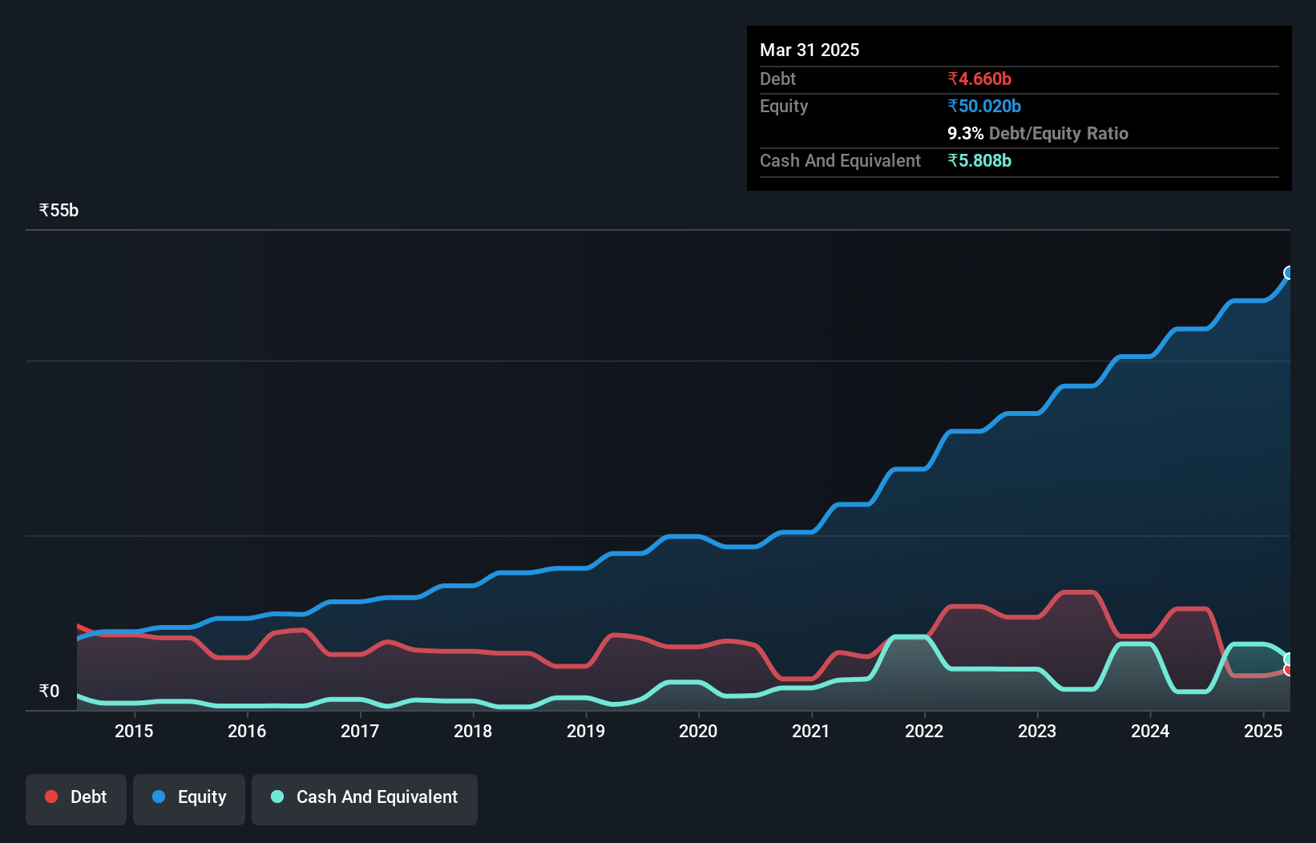Click the ₹0 baseline label
Screen dimensions: 1316x843
point(50,691)
